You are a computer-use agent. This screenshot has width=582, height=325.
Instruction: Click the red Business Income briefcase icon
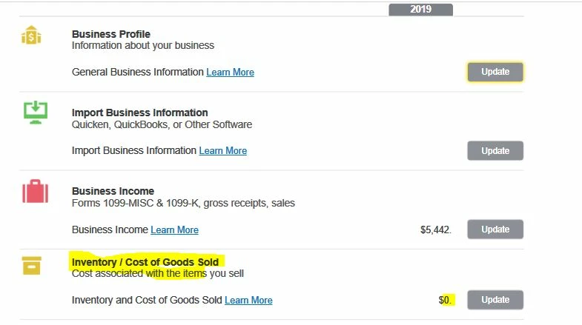[36, 192]
